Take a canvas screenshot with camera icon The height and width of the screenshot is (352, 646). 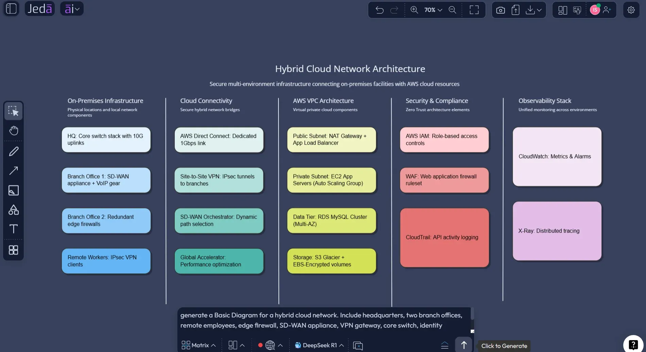click(500, 10)
